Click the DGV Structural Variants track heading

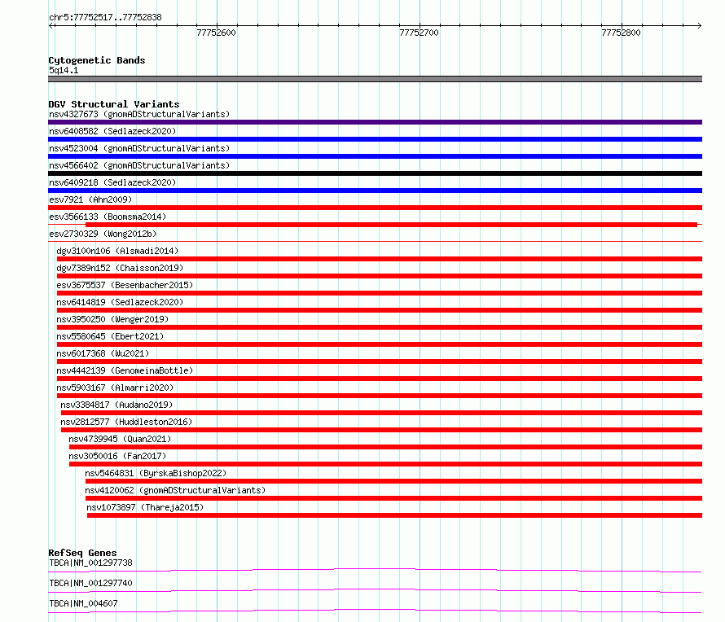tap(114, 104)
